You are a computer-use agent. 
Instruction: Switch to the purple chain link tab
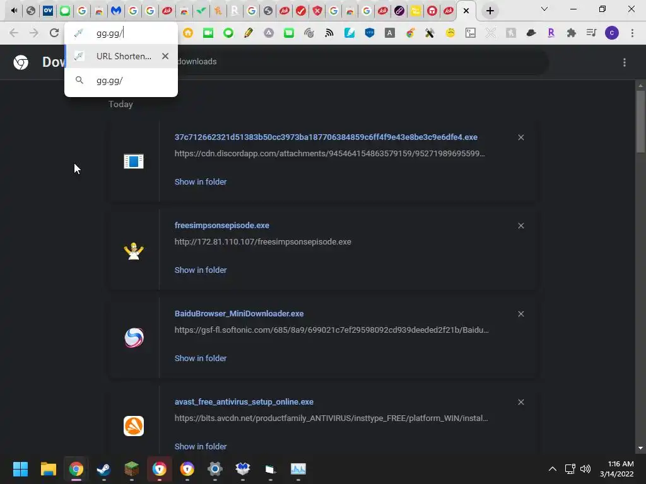[399, 11]
